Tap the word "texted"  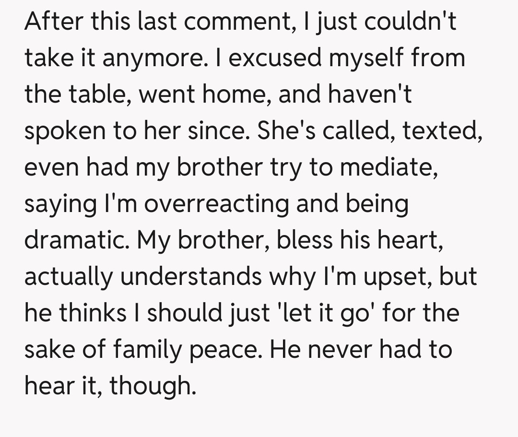441,131
